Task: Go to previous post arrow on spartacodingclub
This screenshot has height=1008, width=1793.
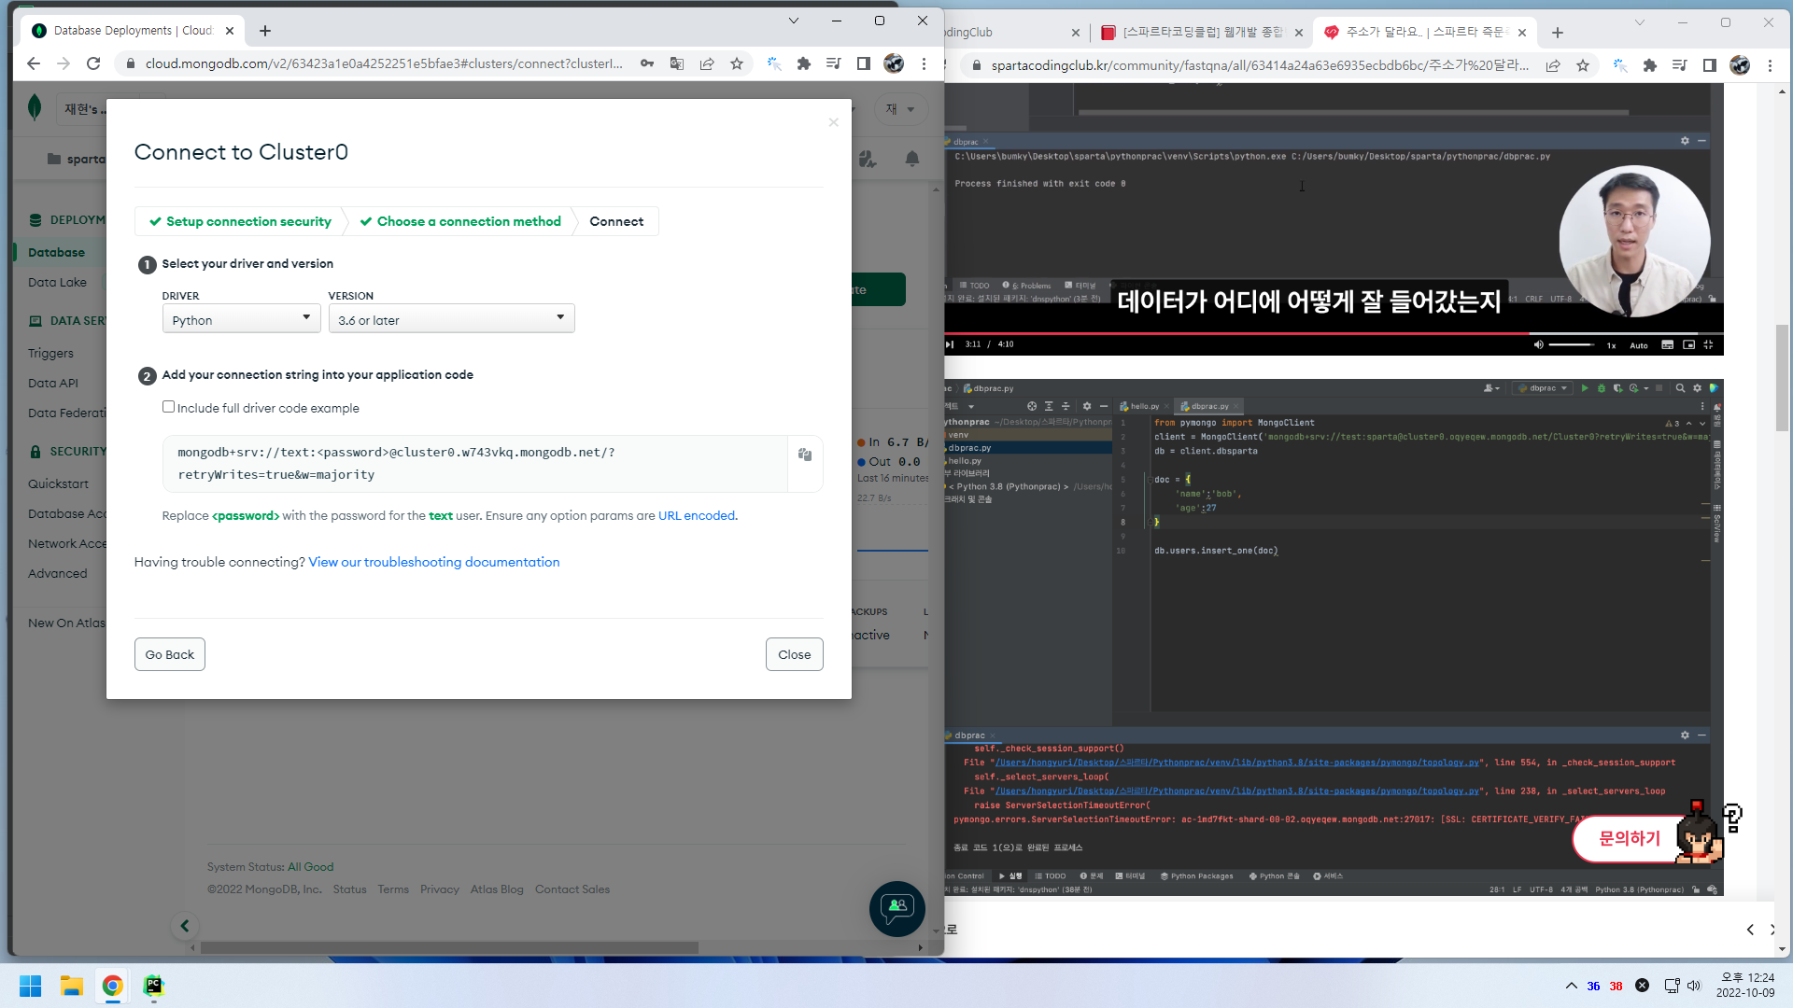Action: [1750, 930]
